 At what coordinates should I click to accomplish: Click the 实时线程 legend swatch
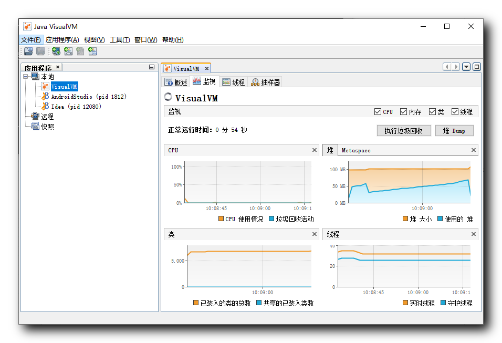pos(405,303)
